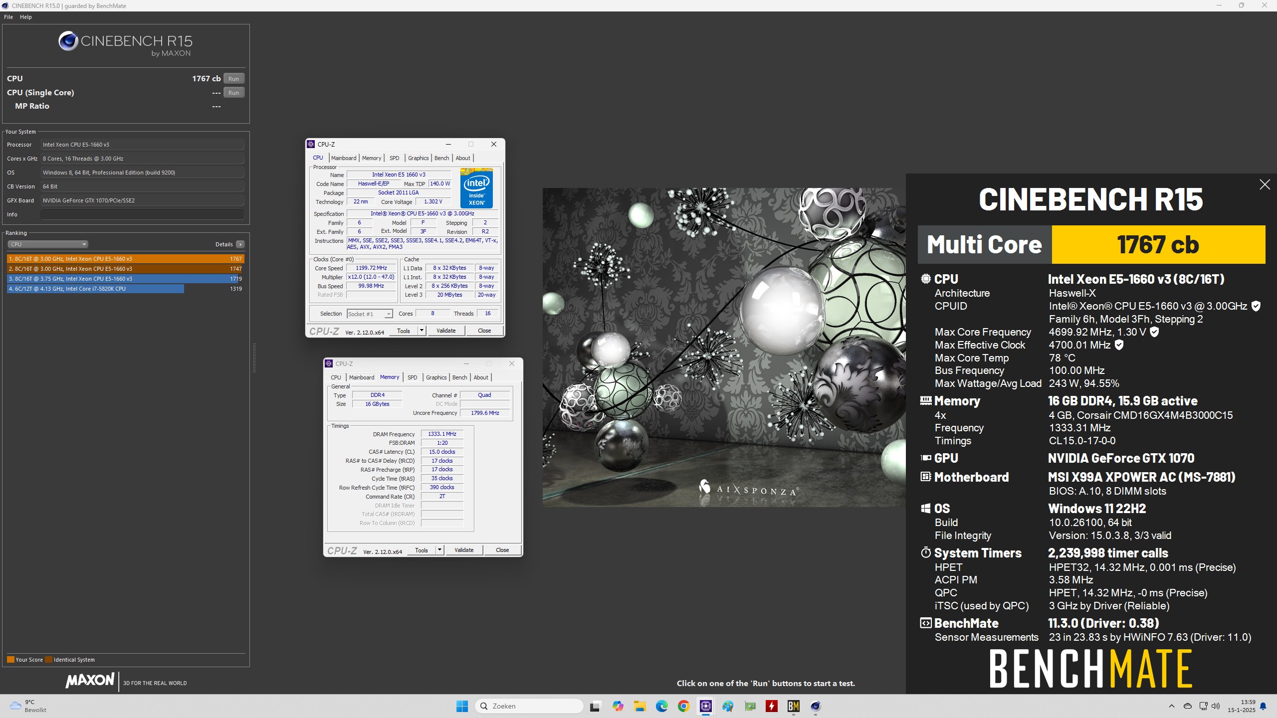Image resolution: width=1277 pixels, height=718 pixels.
Task: Expand Tools dropdown arrow in upper CPU-Z window
Action: pyautogui.click(x=422, y=331)
